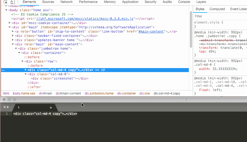Open the Console tab
247x142 pixels.
point(184,2)
